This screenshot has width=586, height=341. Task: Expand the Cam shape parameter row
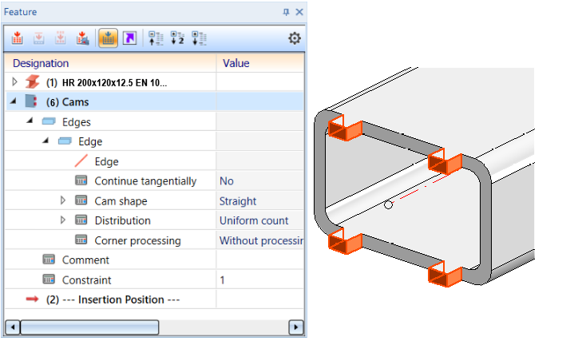tap(63, 200)
